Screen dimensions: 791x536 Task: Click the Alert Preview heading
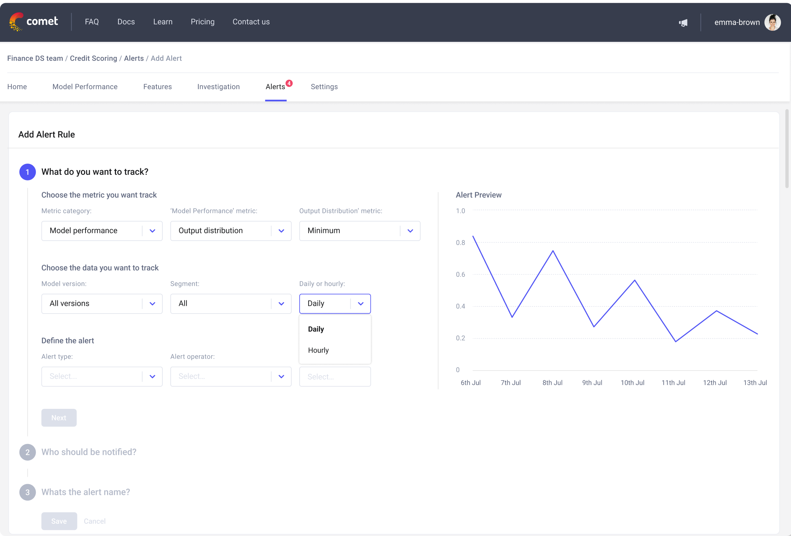tap(479, 195)
